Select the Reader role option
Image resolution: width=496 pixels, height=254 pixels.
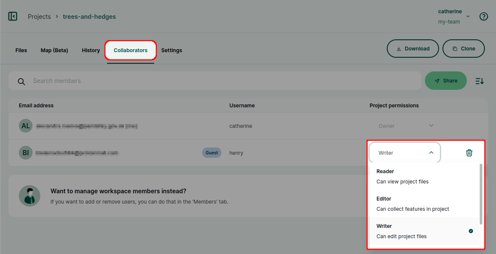click(x=424, y=176)
